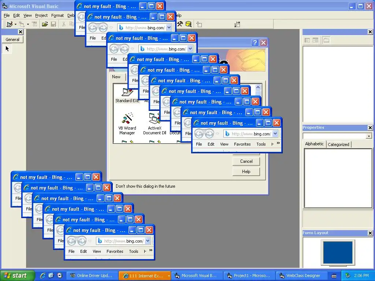Open the Properties object dropdown
The image size is (375, 281).
pos(369,136)
